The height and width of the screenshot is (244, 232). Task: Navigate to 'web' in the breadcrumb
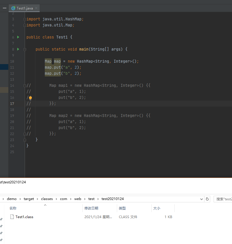(78, 199)
